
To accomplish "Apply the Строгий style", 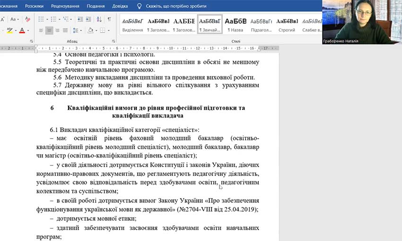I will (x=287, y=25).
